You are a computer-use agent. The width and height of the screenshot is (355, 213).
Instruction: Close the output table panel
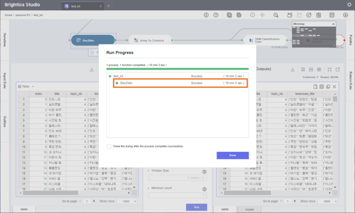[x=334, y=87]
